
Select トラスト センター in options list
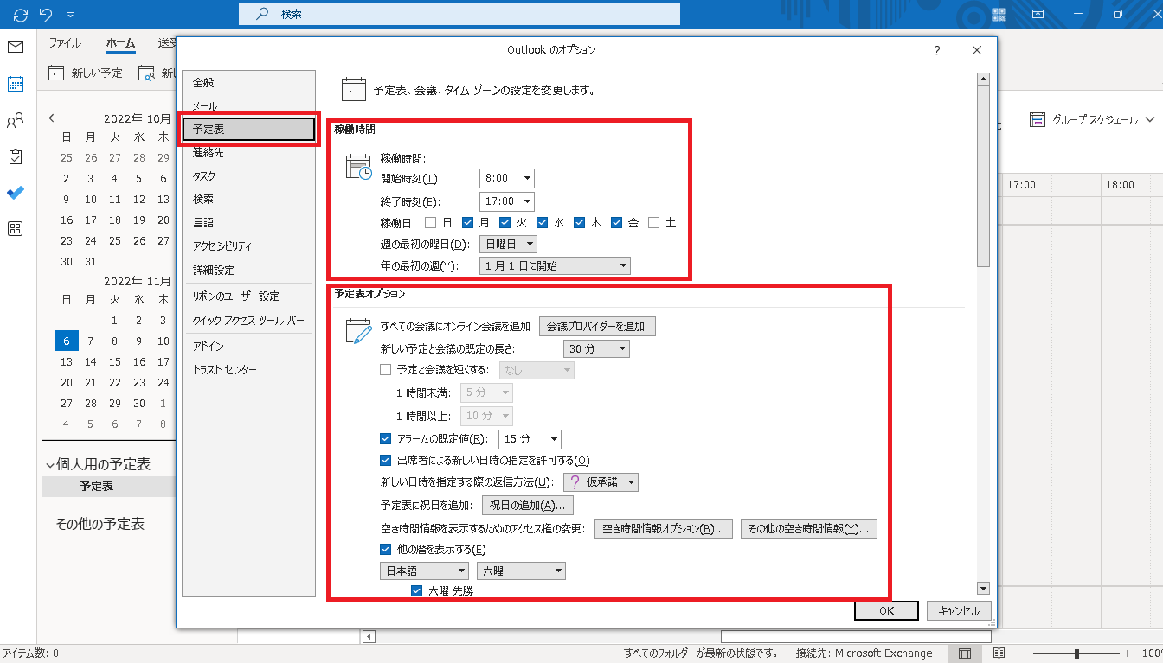coord(225,370)
